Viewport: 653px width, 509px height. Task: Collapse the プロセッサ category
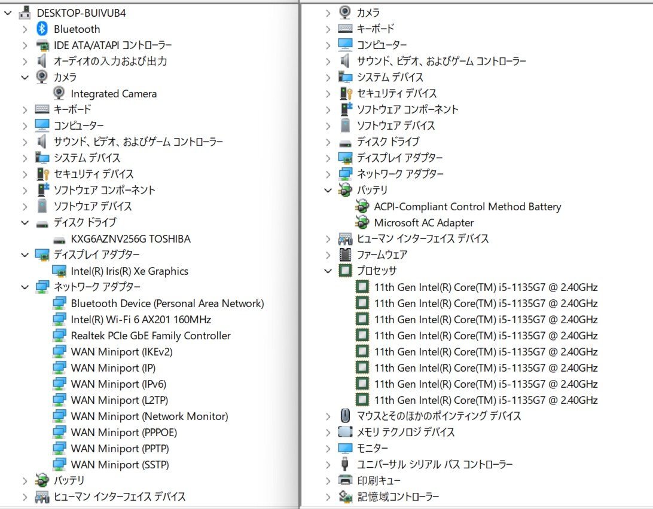(327, 271)
